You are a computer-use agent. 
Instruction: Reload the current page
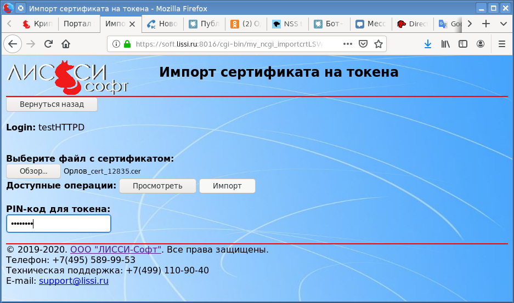point(48,44)
